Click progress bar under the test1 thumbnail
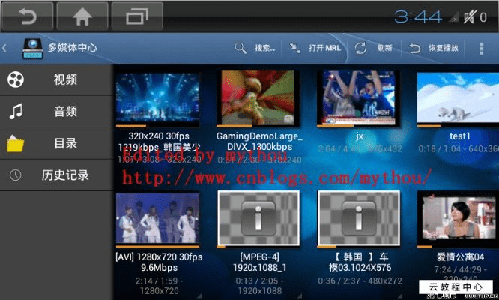Screen dimensions: 499x300 coord(458,126)
